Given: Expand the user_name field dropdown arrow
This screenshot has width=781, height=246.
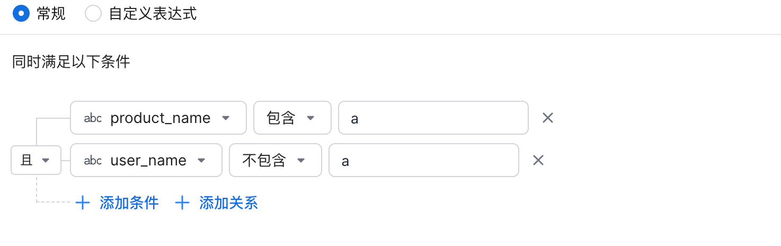Looking at the screenshot, I should pos(201,160).
